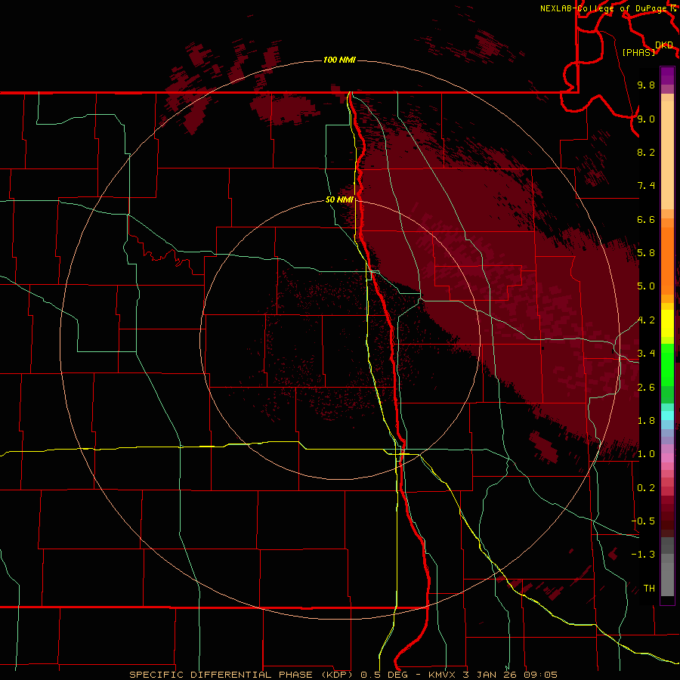The width and height of the screenshot is (680, 680).
Task: Click the 1.0 value on the scale
Action: 646,454
